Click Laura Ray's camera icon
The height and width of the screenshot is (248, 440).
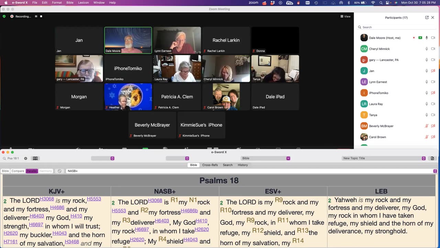coord(433,104)
